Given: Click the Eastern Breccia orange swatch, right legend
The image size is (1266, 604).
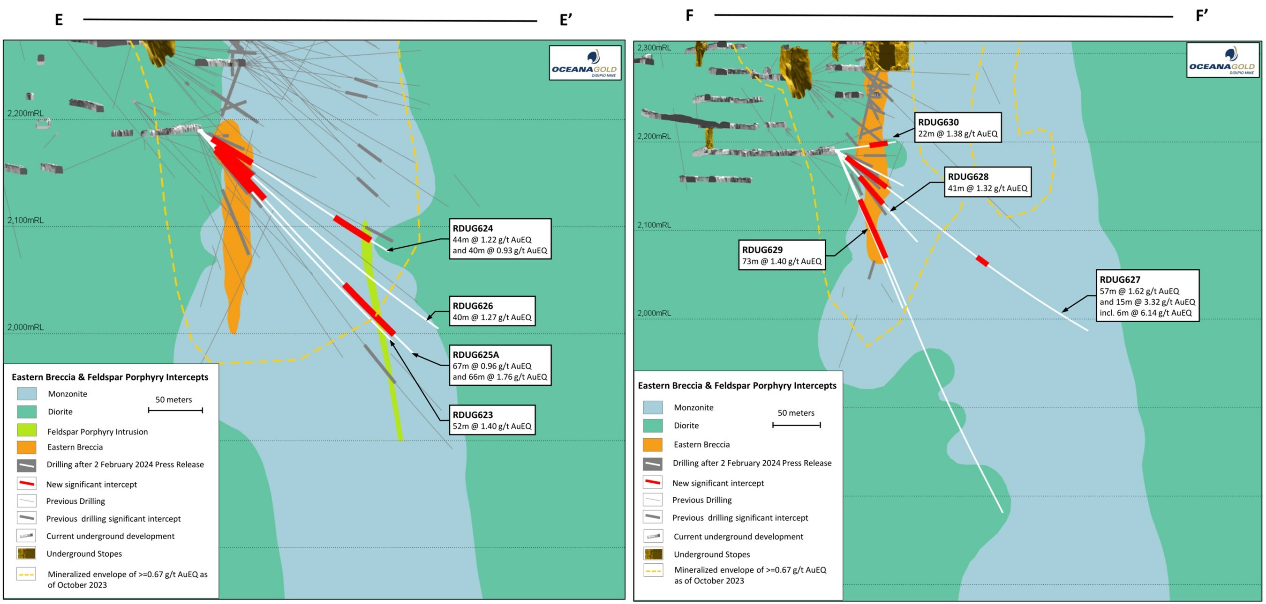Looking at the screenshot, I should coord(653,444).
